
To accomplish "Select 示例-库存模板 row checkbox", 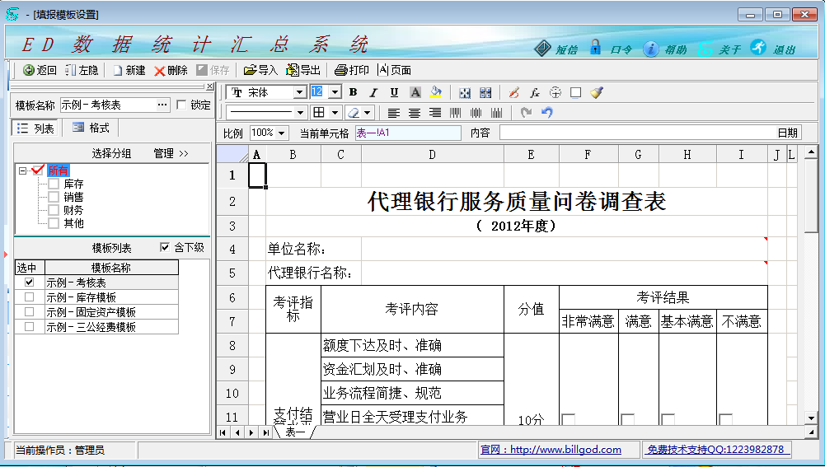I will point(30,297).
